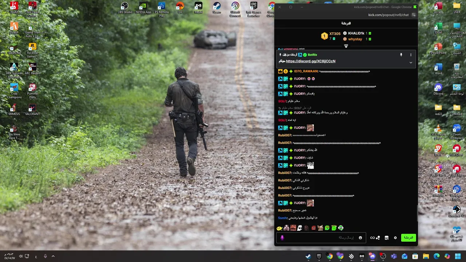This screenshot has width=466, height=262.
Task: Select the sunglasses ghost emote
Action: [300, 228]
